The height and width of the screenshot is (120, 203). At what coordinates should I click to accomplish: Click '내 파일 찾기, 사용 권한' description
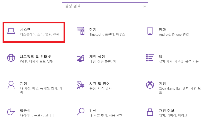coord(106,115)
